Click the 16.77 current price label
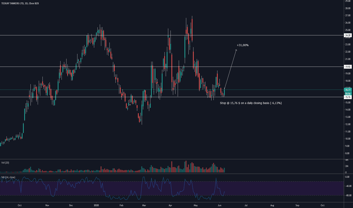This screenshot has height=208, width=353. (348, 90)
